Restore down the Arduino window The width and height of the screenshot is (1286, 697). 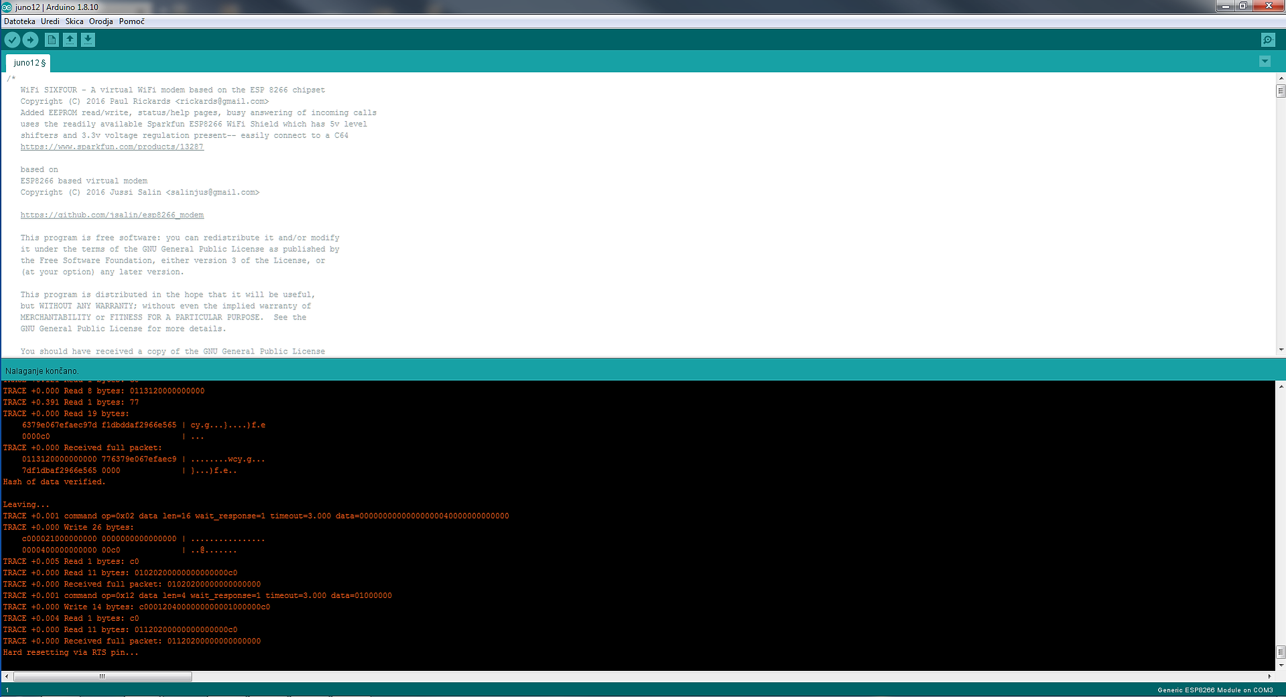1242,6
